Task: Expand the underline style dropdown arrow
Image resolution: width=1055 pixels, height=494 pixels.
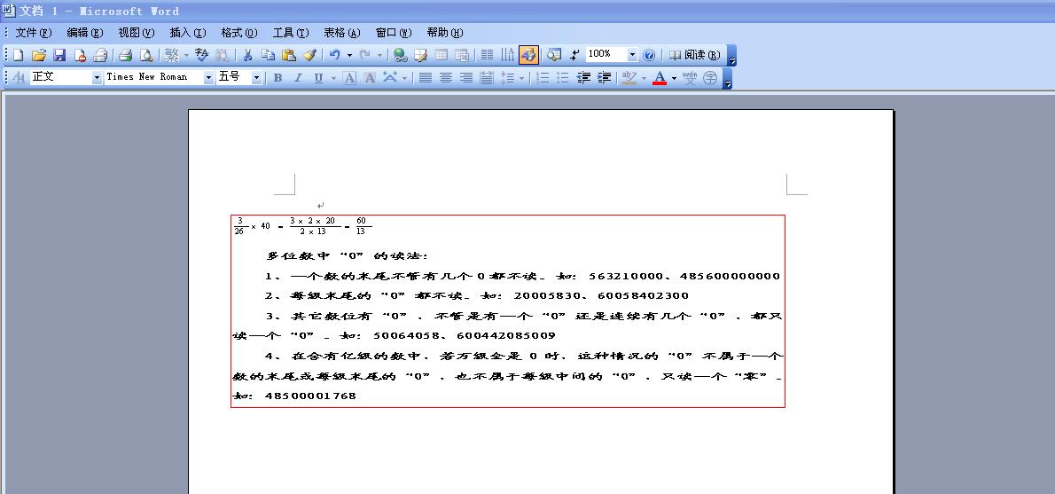Action: [x=333, y=77]
